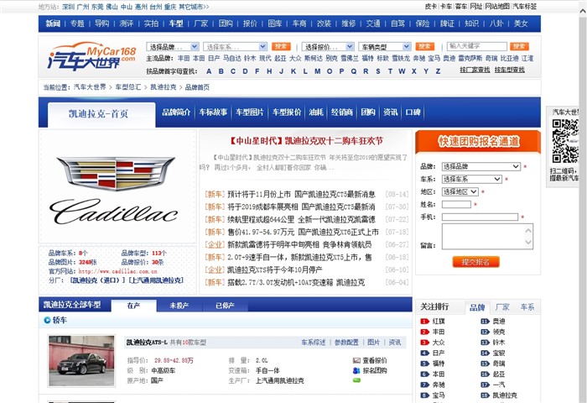
Task: Open the 凯迪拉克ATS-L car thumbnail
Action: 81,361
